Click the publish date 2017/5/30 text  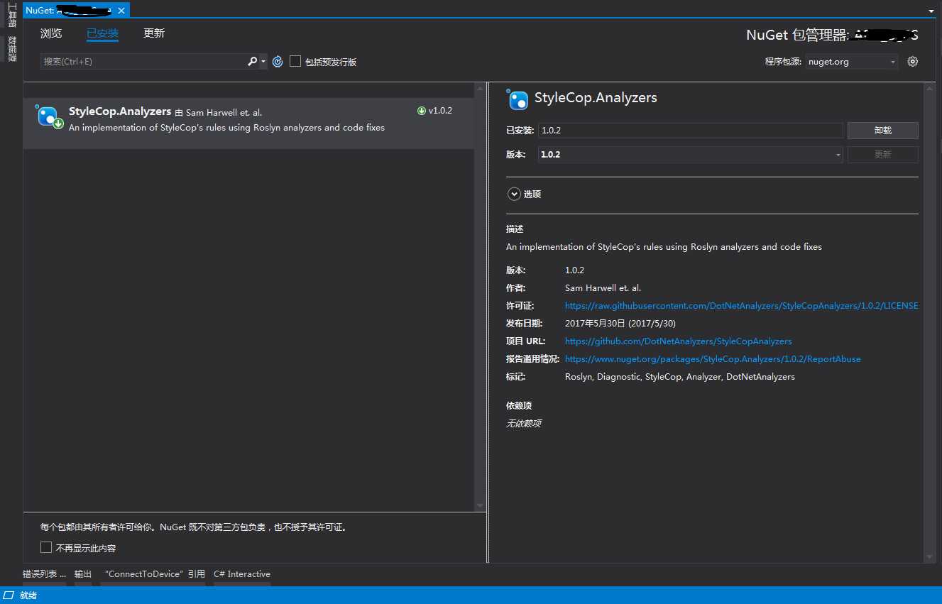click(x=620, y=324)
